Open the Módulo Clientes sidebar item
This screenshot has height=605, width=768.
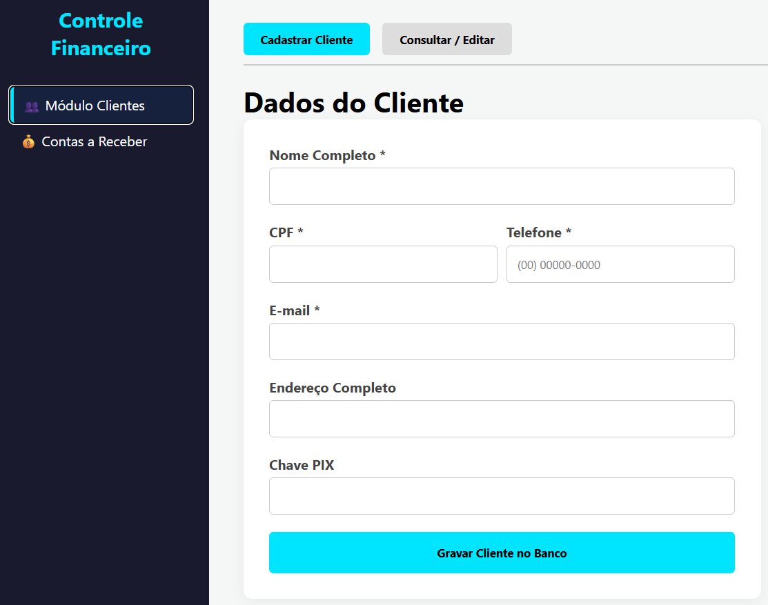[x=101, y=105]
